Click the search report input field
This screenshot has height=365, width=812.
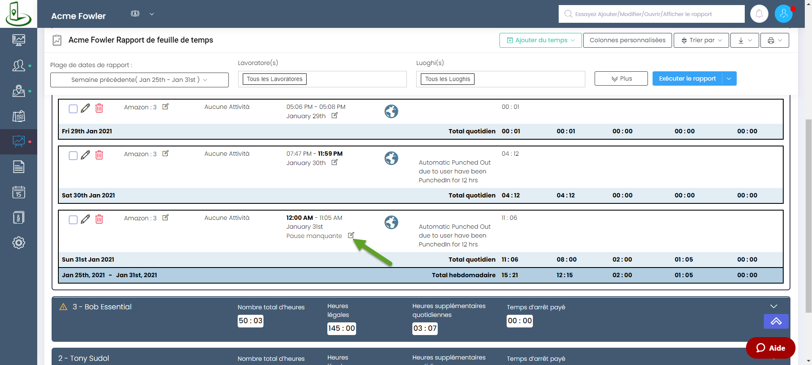(652, 14)
